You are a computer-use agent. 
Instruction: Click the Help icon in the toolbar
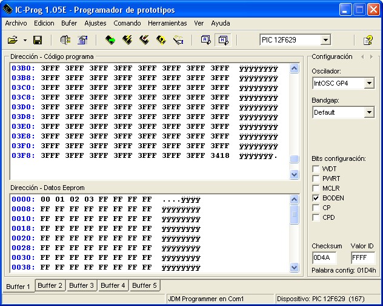point(368,40)
